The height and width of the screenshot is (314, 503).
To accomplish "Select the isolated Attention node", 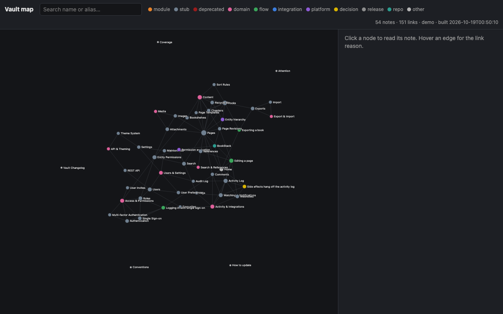I will (276, 71).
